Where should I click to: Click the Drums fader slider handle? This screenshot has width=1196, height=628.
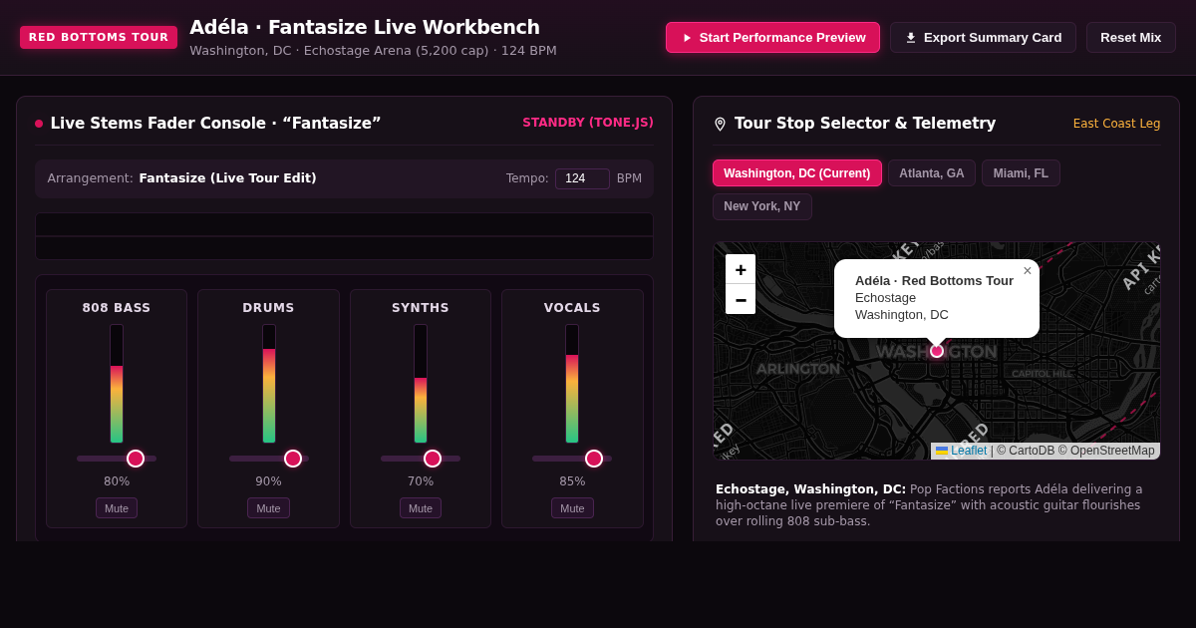pyautogui.click(x=293, y=459)
